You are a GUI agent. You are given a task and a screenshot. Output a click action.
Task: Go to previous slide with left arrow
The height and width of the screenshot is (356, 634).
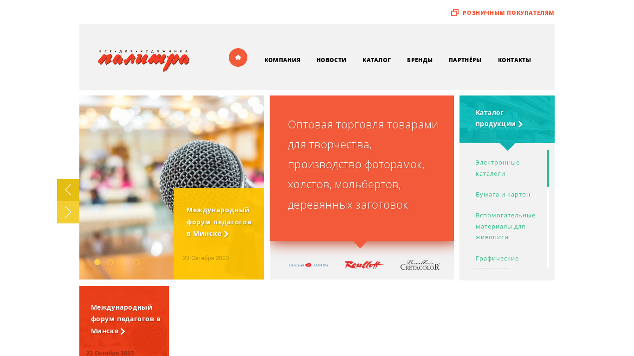[x=68, y=190]
